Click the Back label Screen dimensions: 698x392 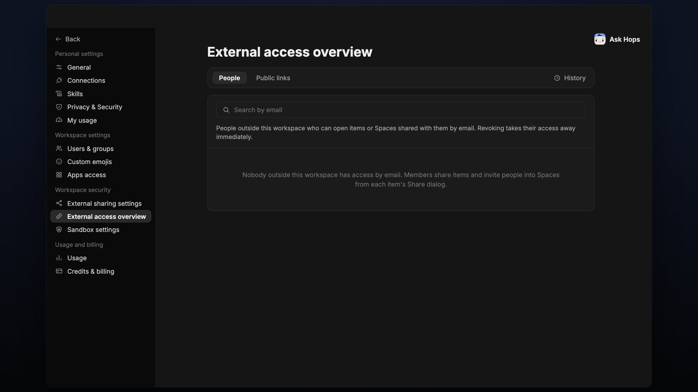(x=73, y=39)
